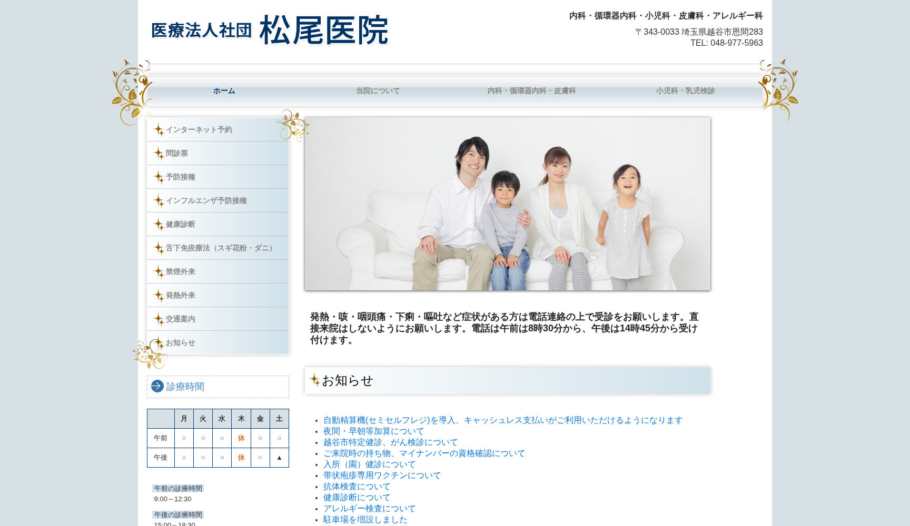Open the 舌下免疫療法 sidebar link
This screenshot has width=910, height=526.
(x=221, y=248)
